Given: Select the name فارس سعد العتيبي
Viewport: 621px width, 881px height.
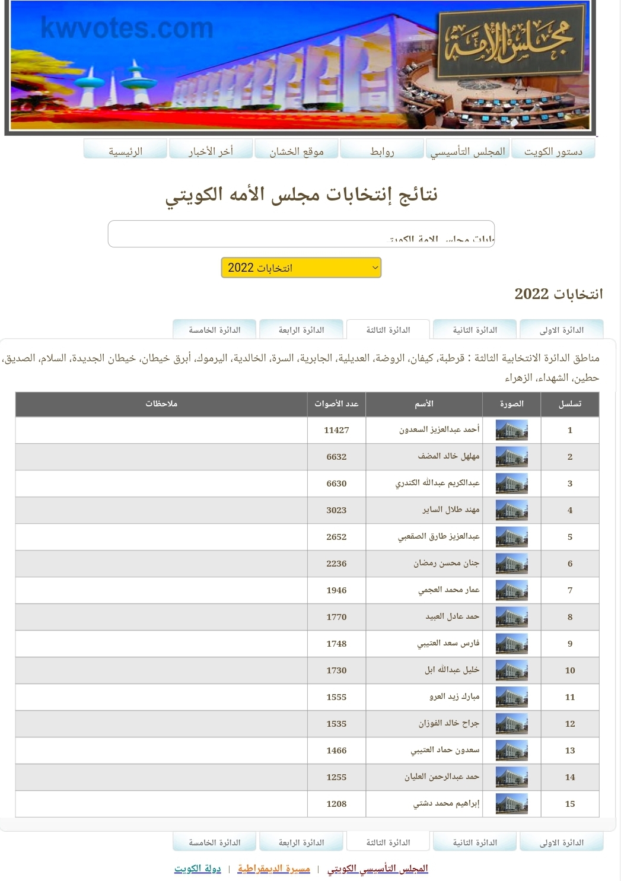Looking at the screenshot, I should [x=448, y=643].
